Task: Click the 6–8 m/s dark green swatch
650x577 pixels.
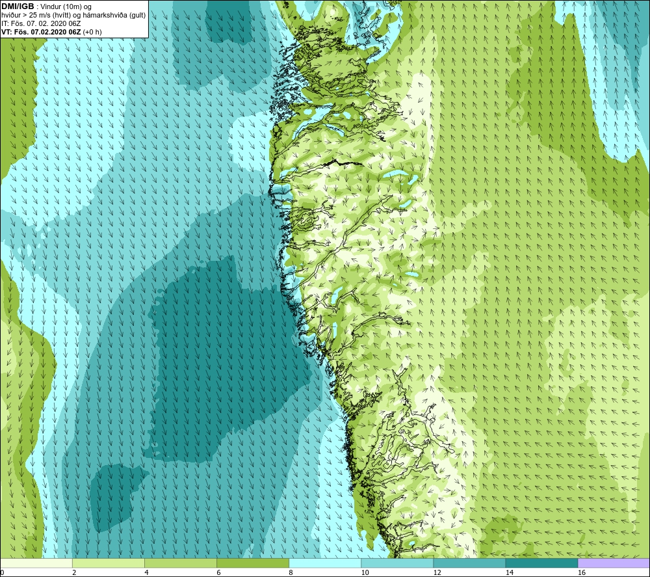Action: tap(253, 563)
